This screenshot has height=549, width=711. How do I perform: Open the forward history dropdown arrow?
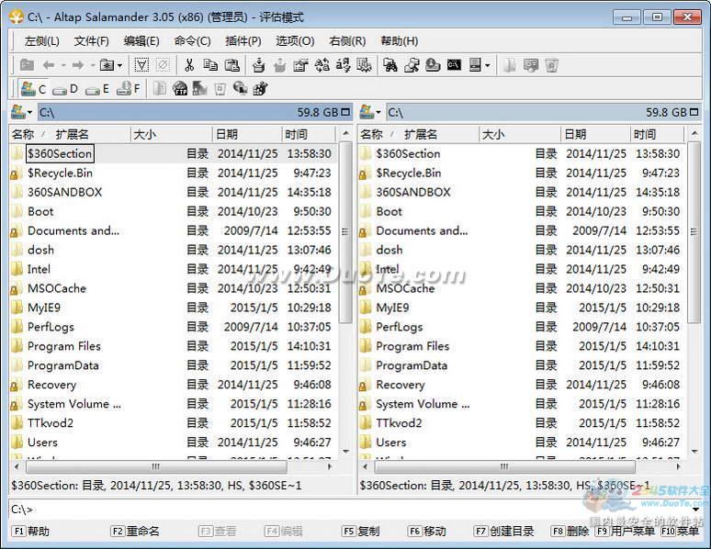tap(92, 66)
